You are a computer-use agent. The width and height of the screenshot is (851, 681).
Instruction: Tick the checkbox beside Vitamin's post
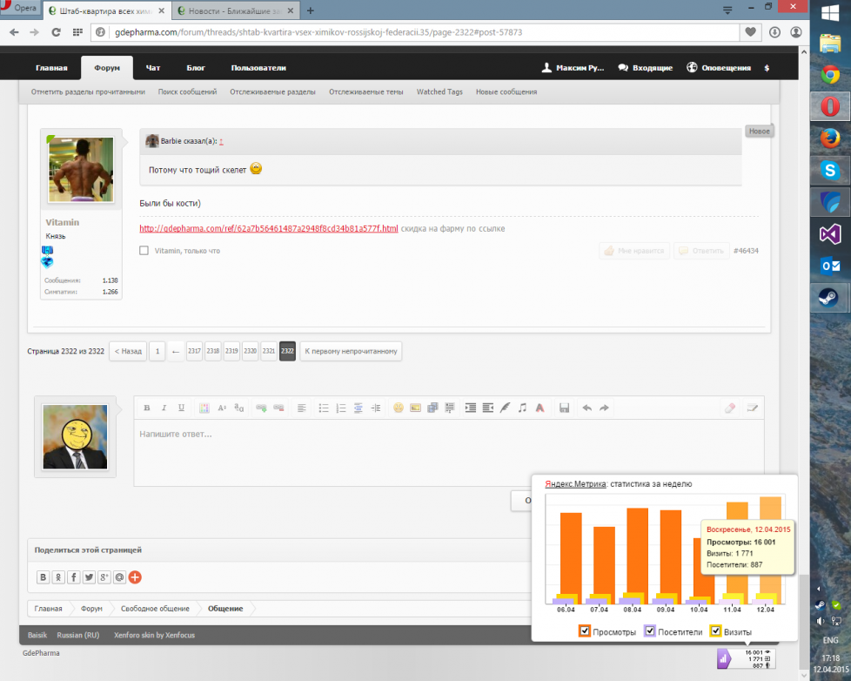pyautogui.click(x=144, y=251)
